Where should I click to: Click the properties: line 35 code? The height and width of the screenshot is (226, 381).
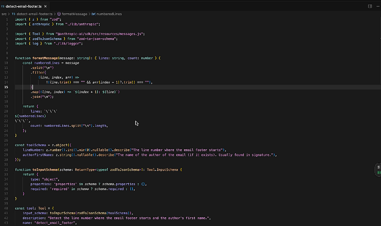pos(89,184)
